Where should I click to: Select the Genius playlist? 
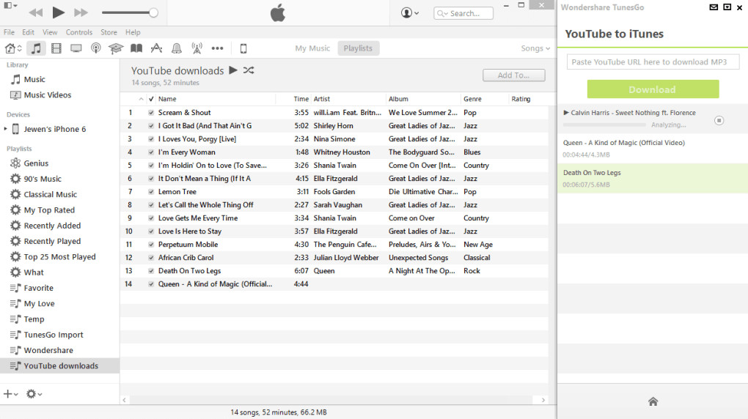click(x=36, y=163)
